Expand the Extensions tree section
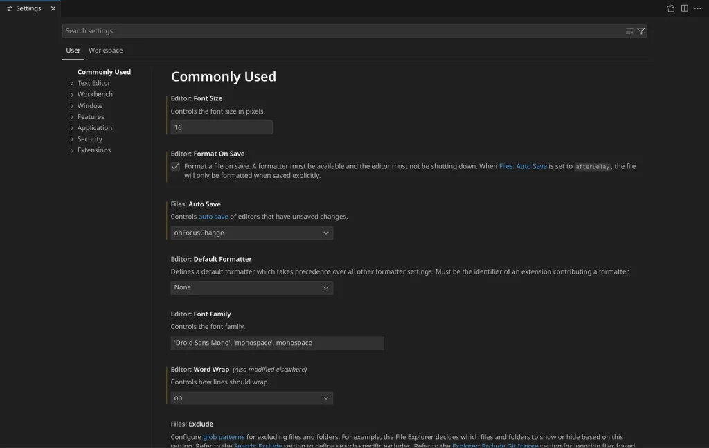 pos(71,150)
